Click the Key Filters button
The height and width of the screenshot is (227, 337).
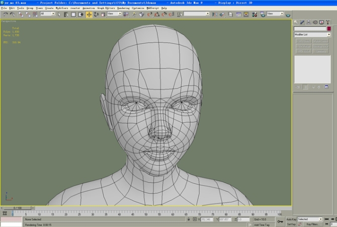pos(312,224)
